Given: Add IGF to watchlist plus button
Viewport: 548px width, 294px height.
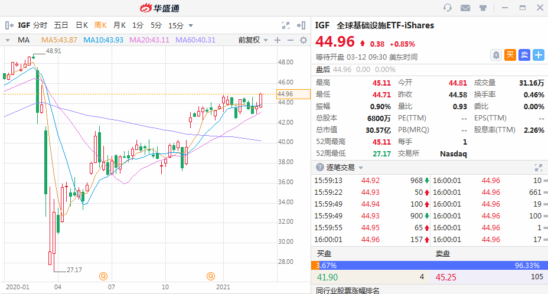Looking at the screenshot, I should click(539, 55).
